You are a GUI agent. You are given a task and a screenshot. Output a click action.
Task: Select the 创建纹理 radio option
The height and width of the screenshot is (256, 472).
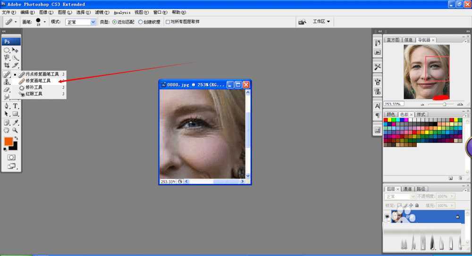140,22
